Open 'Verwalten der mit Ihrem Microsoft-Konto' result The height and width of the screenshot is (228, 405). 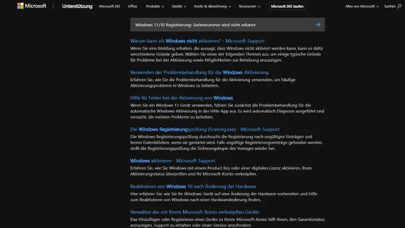194,212
